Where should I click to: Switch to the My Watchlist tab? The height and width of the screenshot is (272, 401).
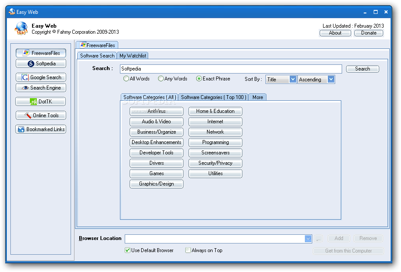point(133,56)
